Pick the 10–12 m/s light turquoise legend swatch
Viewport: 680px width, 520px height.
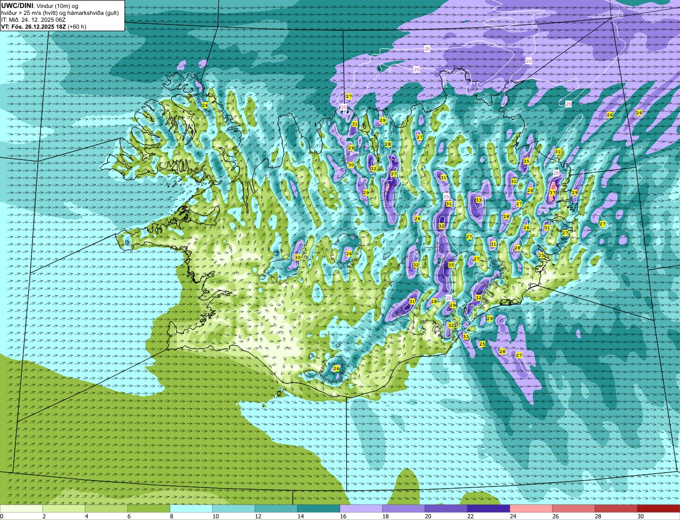click(x=234, y=509)
